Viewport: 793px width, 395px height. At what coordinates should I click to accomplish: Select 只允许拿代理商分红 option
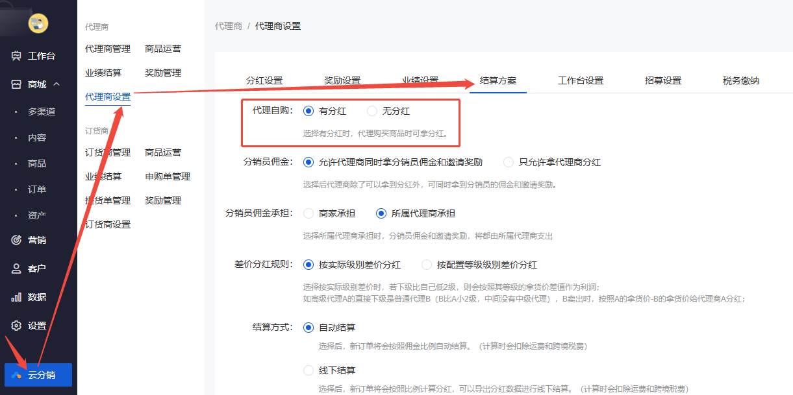[x=509, y=162]
